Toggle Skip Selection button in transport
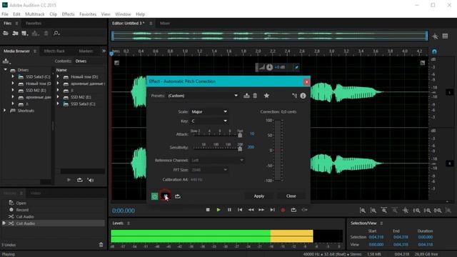Image resolution: width=457 pixels, height=257 pixels. click(x=304, y=210)
